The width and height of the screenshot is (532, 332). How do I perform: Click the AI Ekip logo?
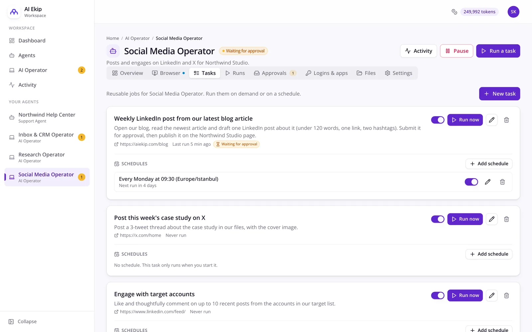[14, 12]
